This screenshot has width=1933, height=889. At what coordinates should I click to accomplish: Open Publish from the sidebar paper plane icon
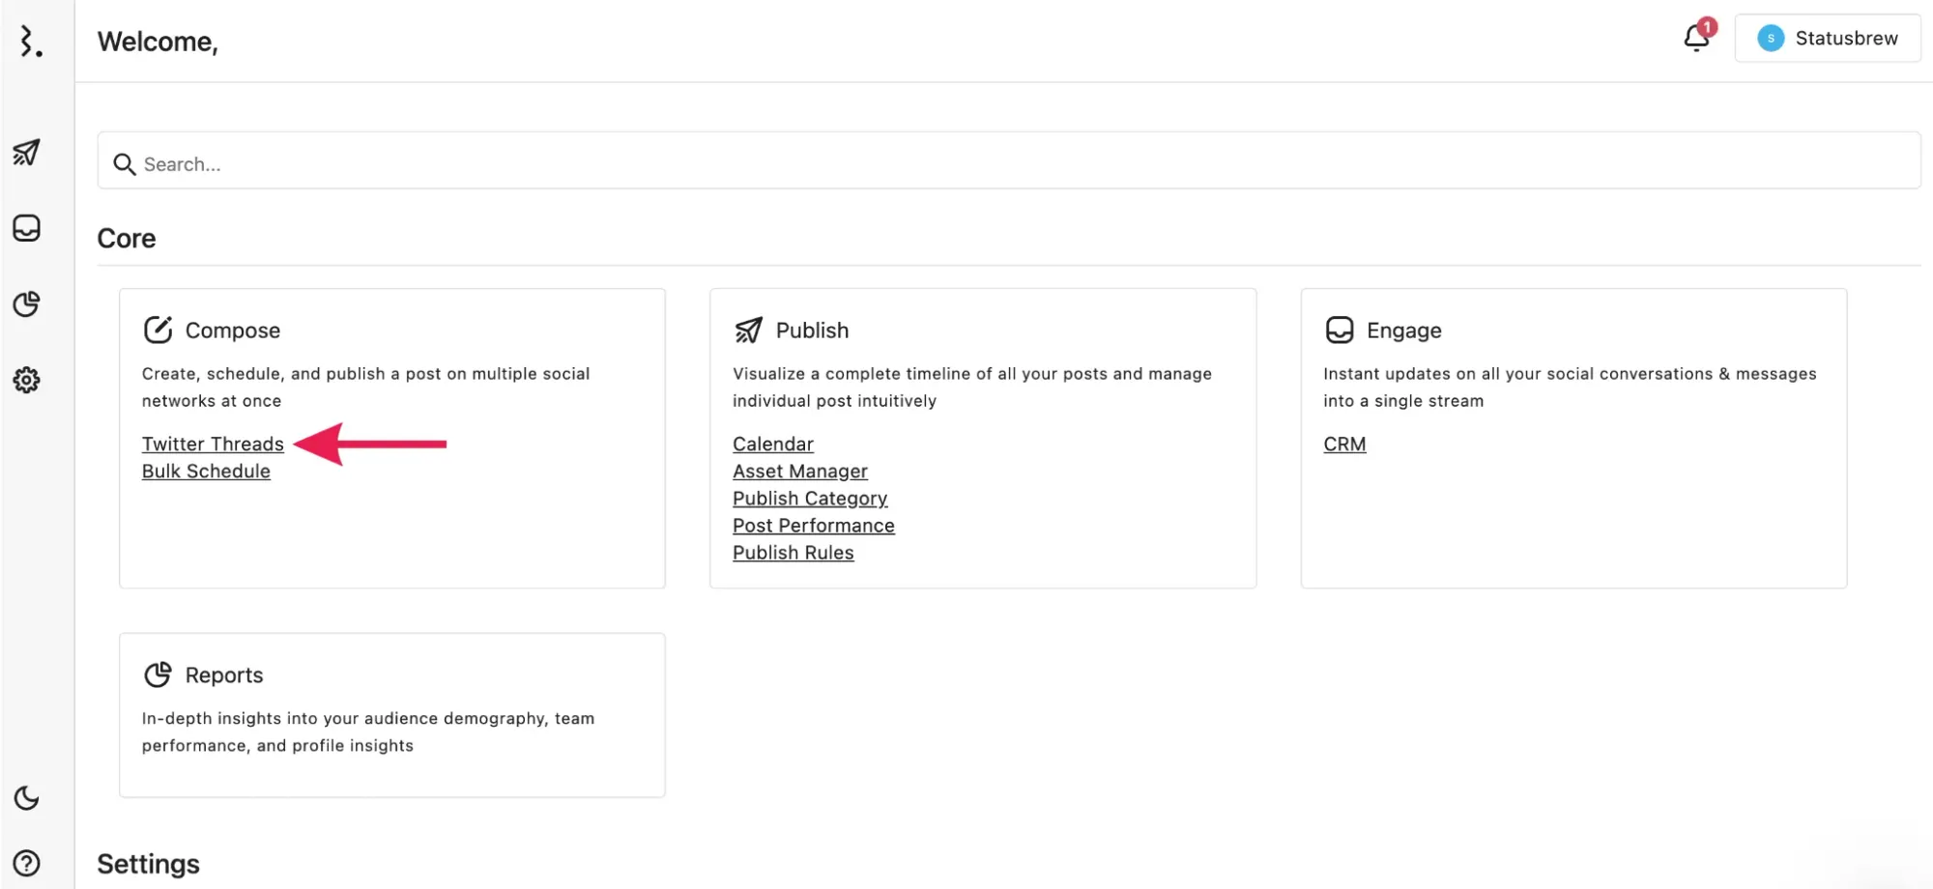27,153
